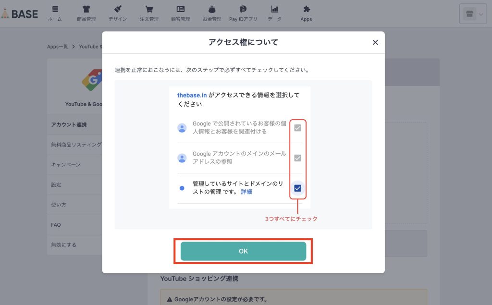Open 注文管理 cart icon

[x=149, y=9]
